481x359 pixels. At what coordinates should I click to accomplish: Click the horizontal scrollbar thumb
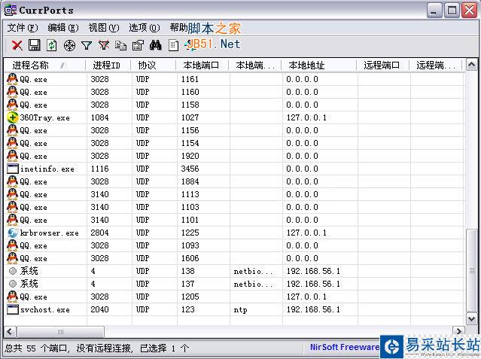click(x=60, y=332)
